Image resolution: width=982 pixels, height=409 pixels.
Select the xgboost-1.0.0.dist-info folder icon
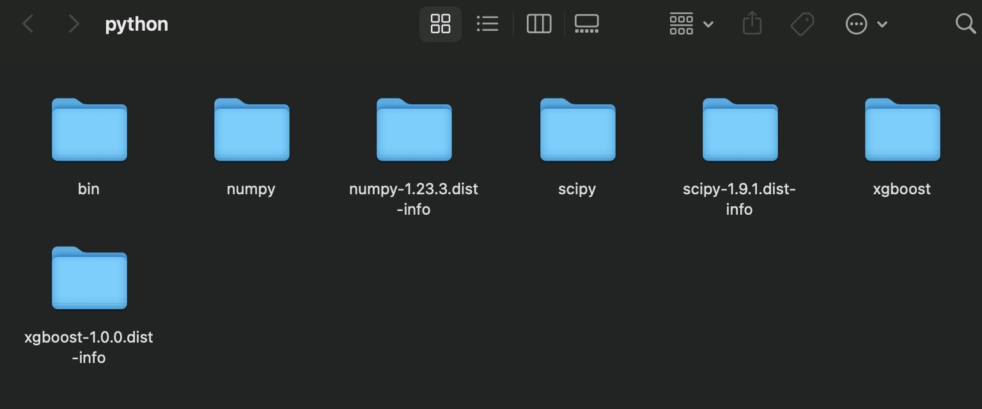pyautogui.click(x=90, y=278)
